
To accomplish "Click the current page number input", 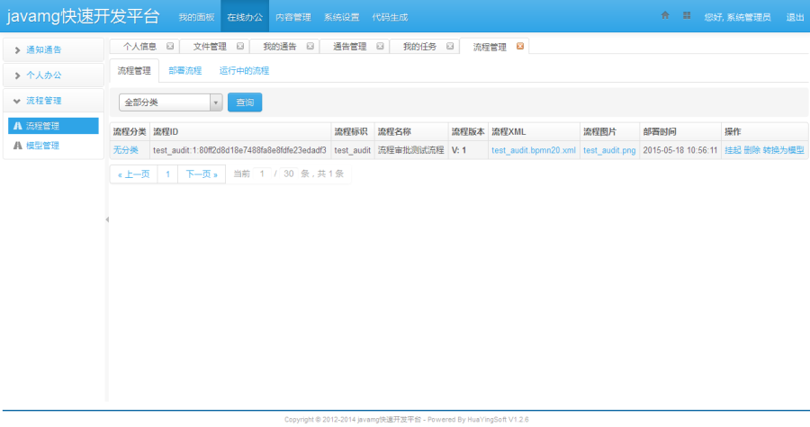I will (x=263, y=173).
